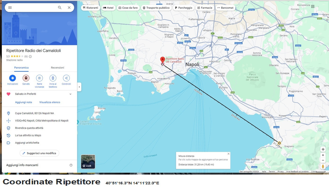
Task: Click the plus code dots icon
Action: click(x=8, y=121)
